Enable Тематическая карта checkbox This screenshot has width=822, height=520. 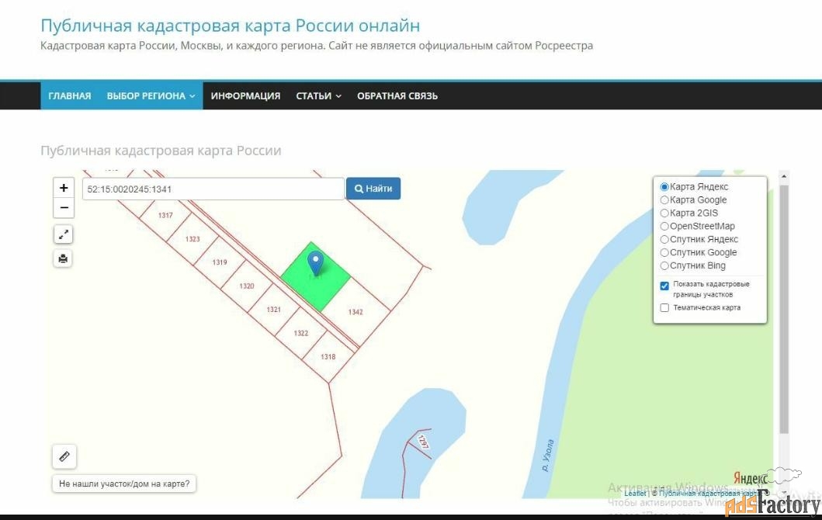coord(664,308)
